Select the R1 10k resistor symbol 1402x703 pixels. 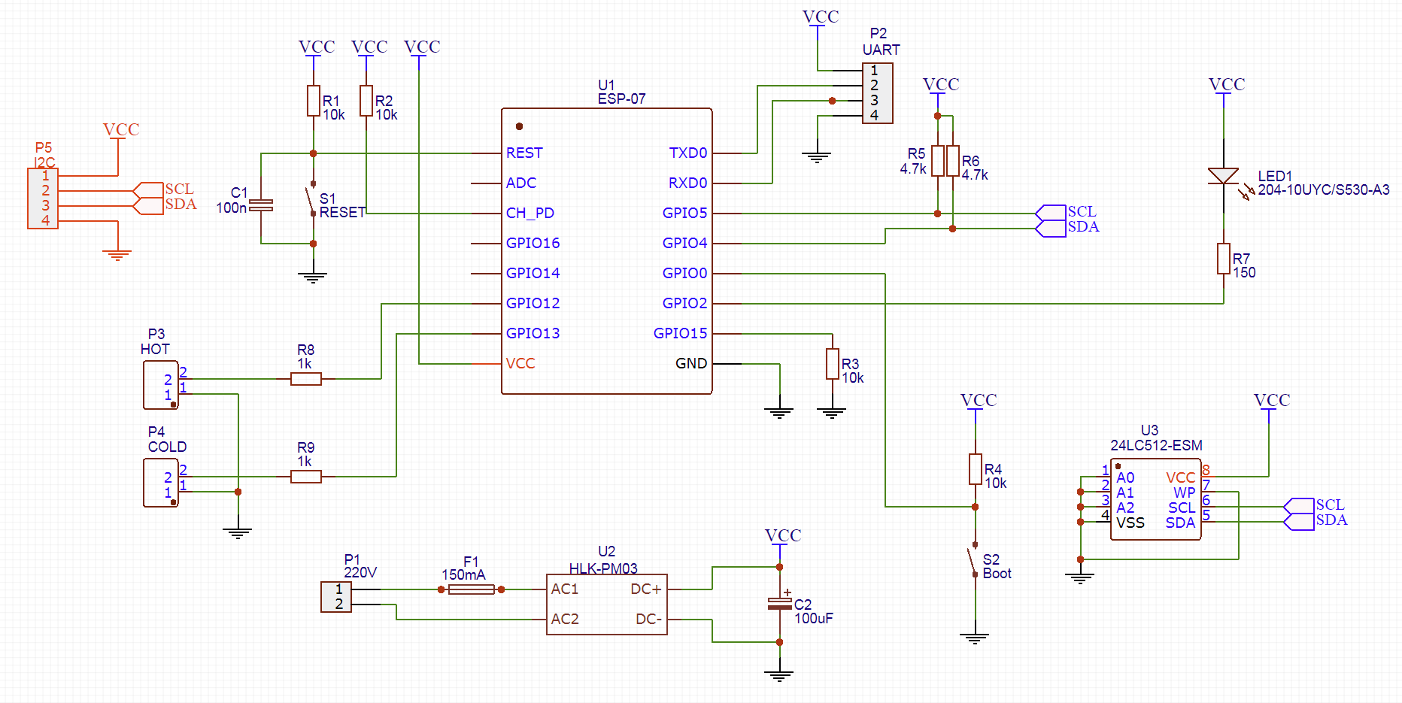[x=314, y=101]
